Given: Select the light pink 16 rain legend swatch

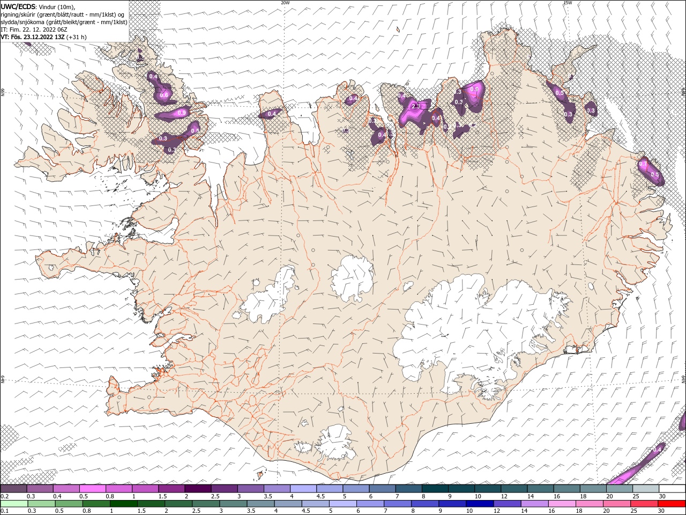Looking at the screenshot, I should pos(561,504).
